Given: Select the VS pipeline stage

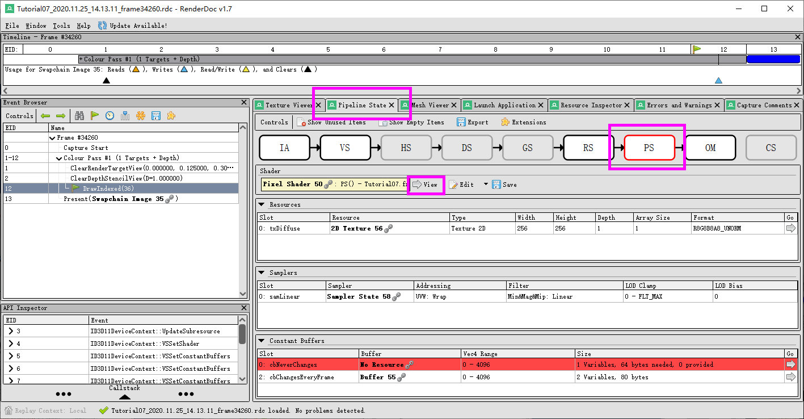Looking at the screenshot, I should coord(345,148).
